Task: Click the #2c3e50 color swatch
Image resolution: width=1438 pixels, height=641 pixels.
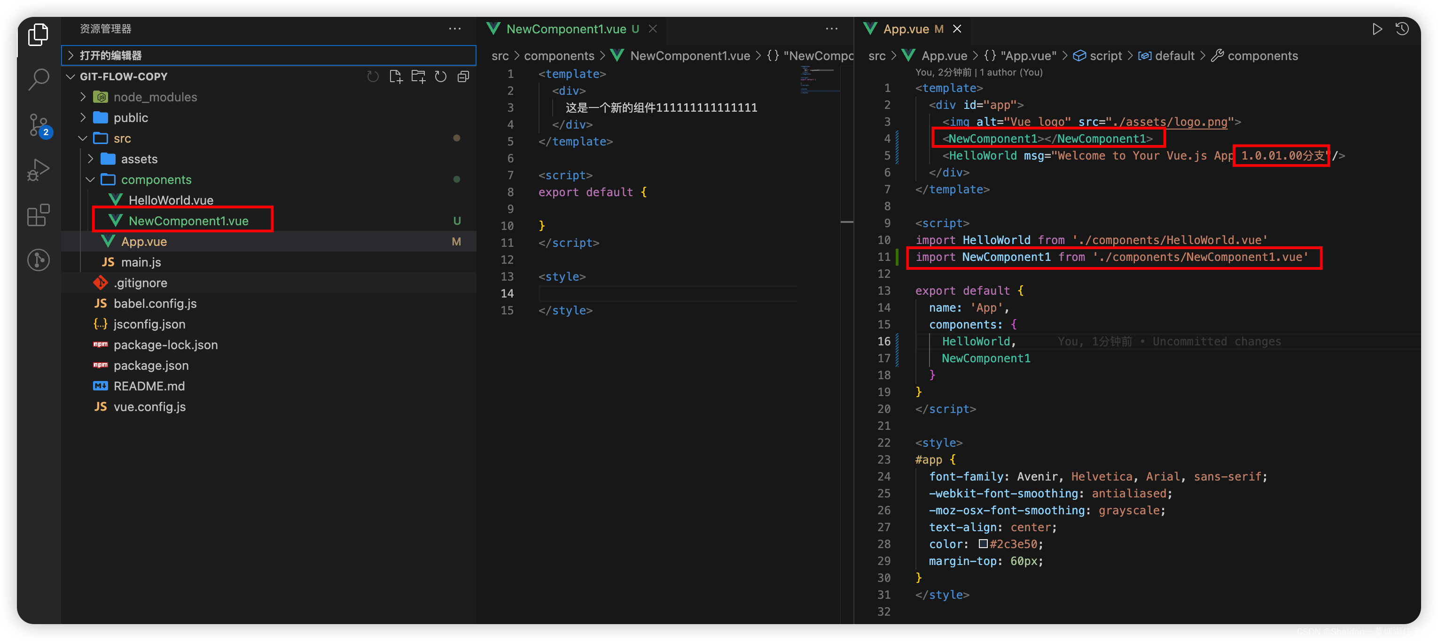Action: click(983, 543)
